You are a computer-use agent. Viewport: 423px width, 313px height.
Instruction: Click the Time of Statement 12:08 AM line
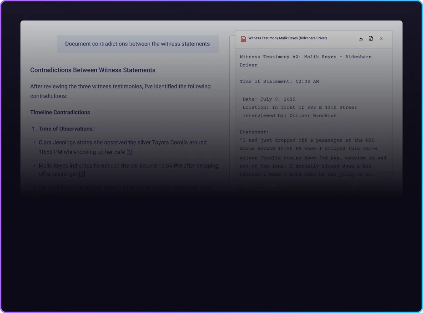tap(279, 81)
